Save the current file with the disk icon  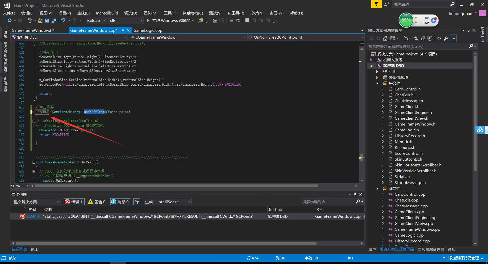(47, 20)
